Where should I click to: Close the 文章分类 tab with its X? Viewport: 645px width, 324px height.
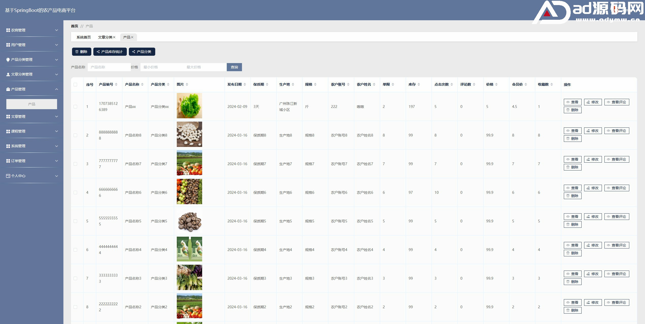coord(114,37)
